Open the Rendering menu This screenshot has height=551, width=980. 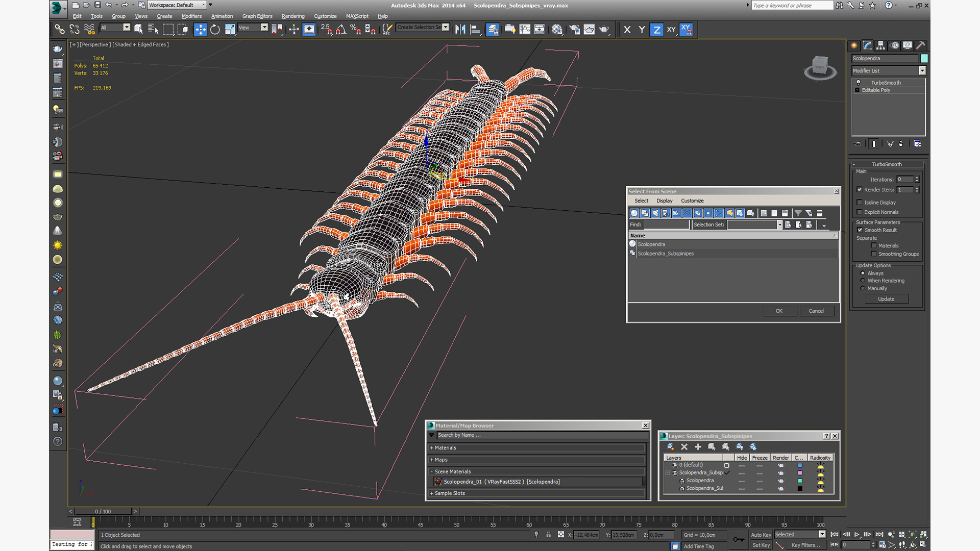[292, 16]
